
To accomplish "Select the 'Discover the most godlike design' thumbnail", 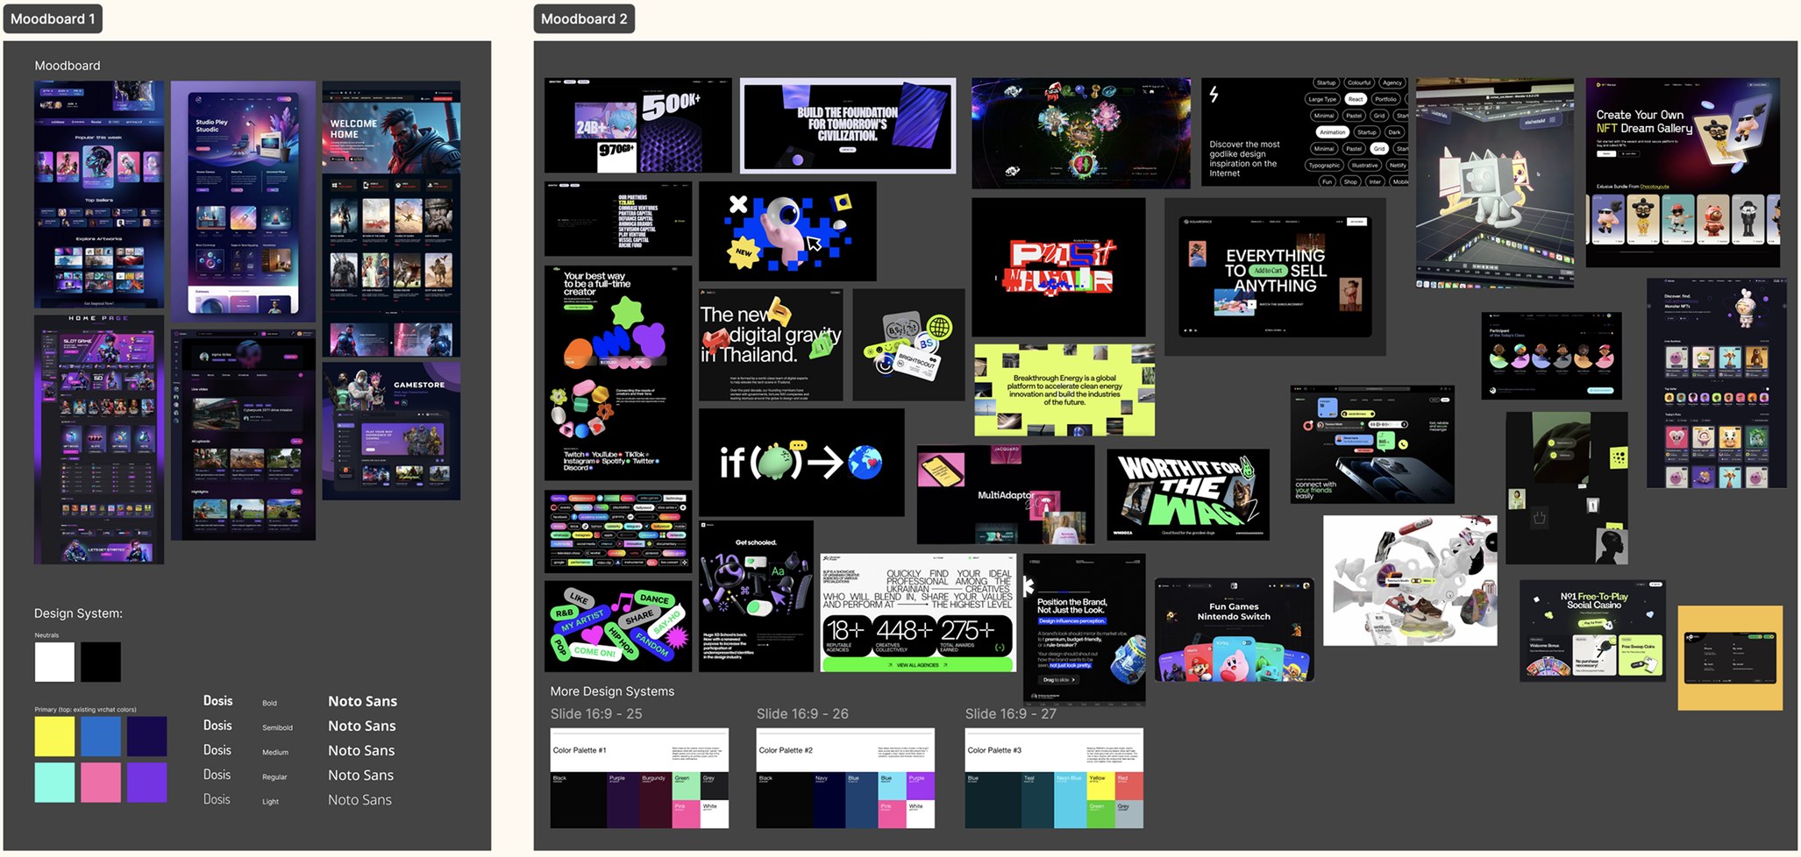I will 1304,132.
